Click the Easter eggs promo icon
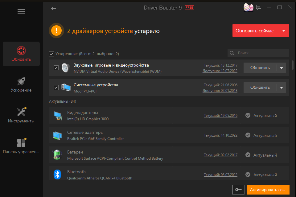 pos(249,7)
